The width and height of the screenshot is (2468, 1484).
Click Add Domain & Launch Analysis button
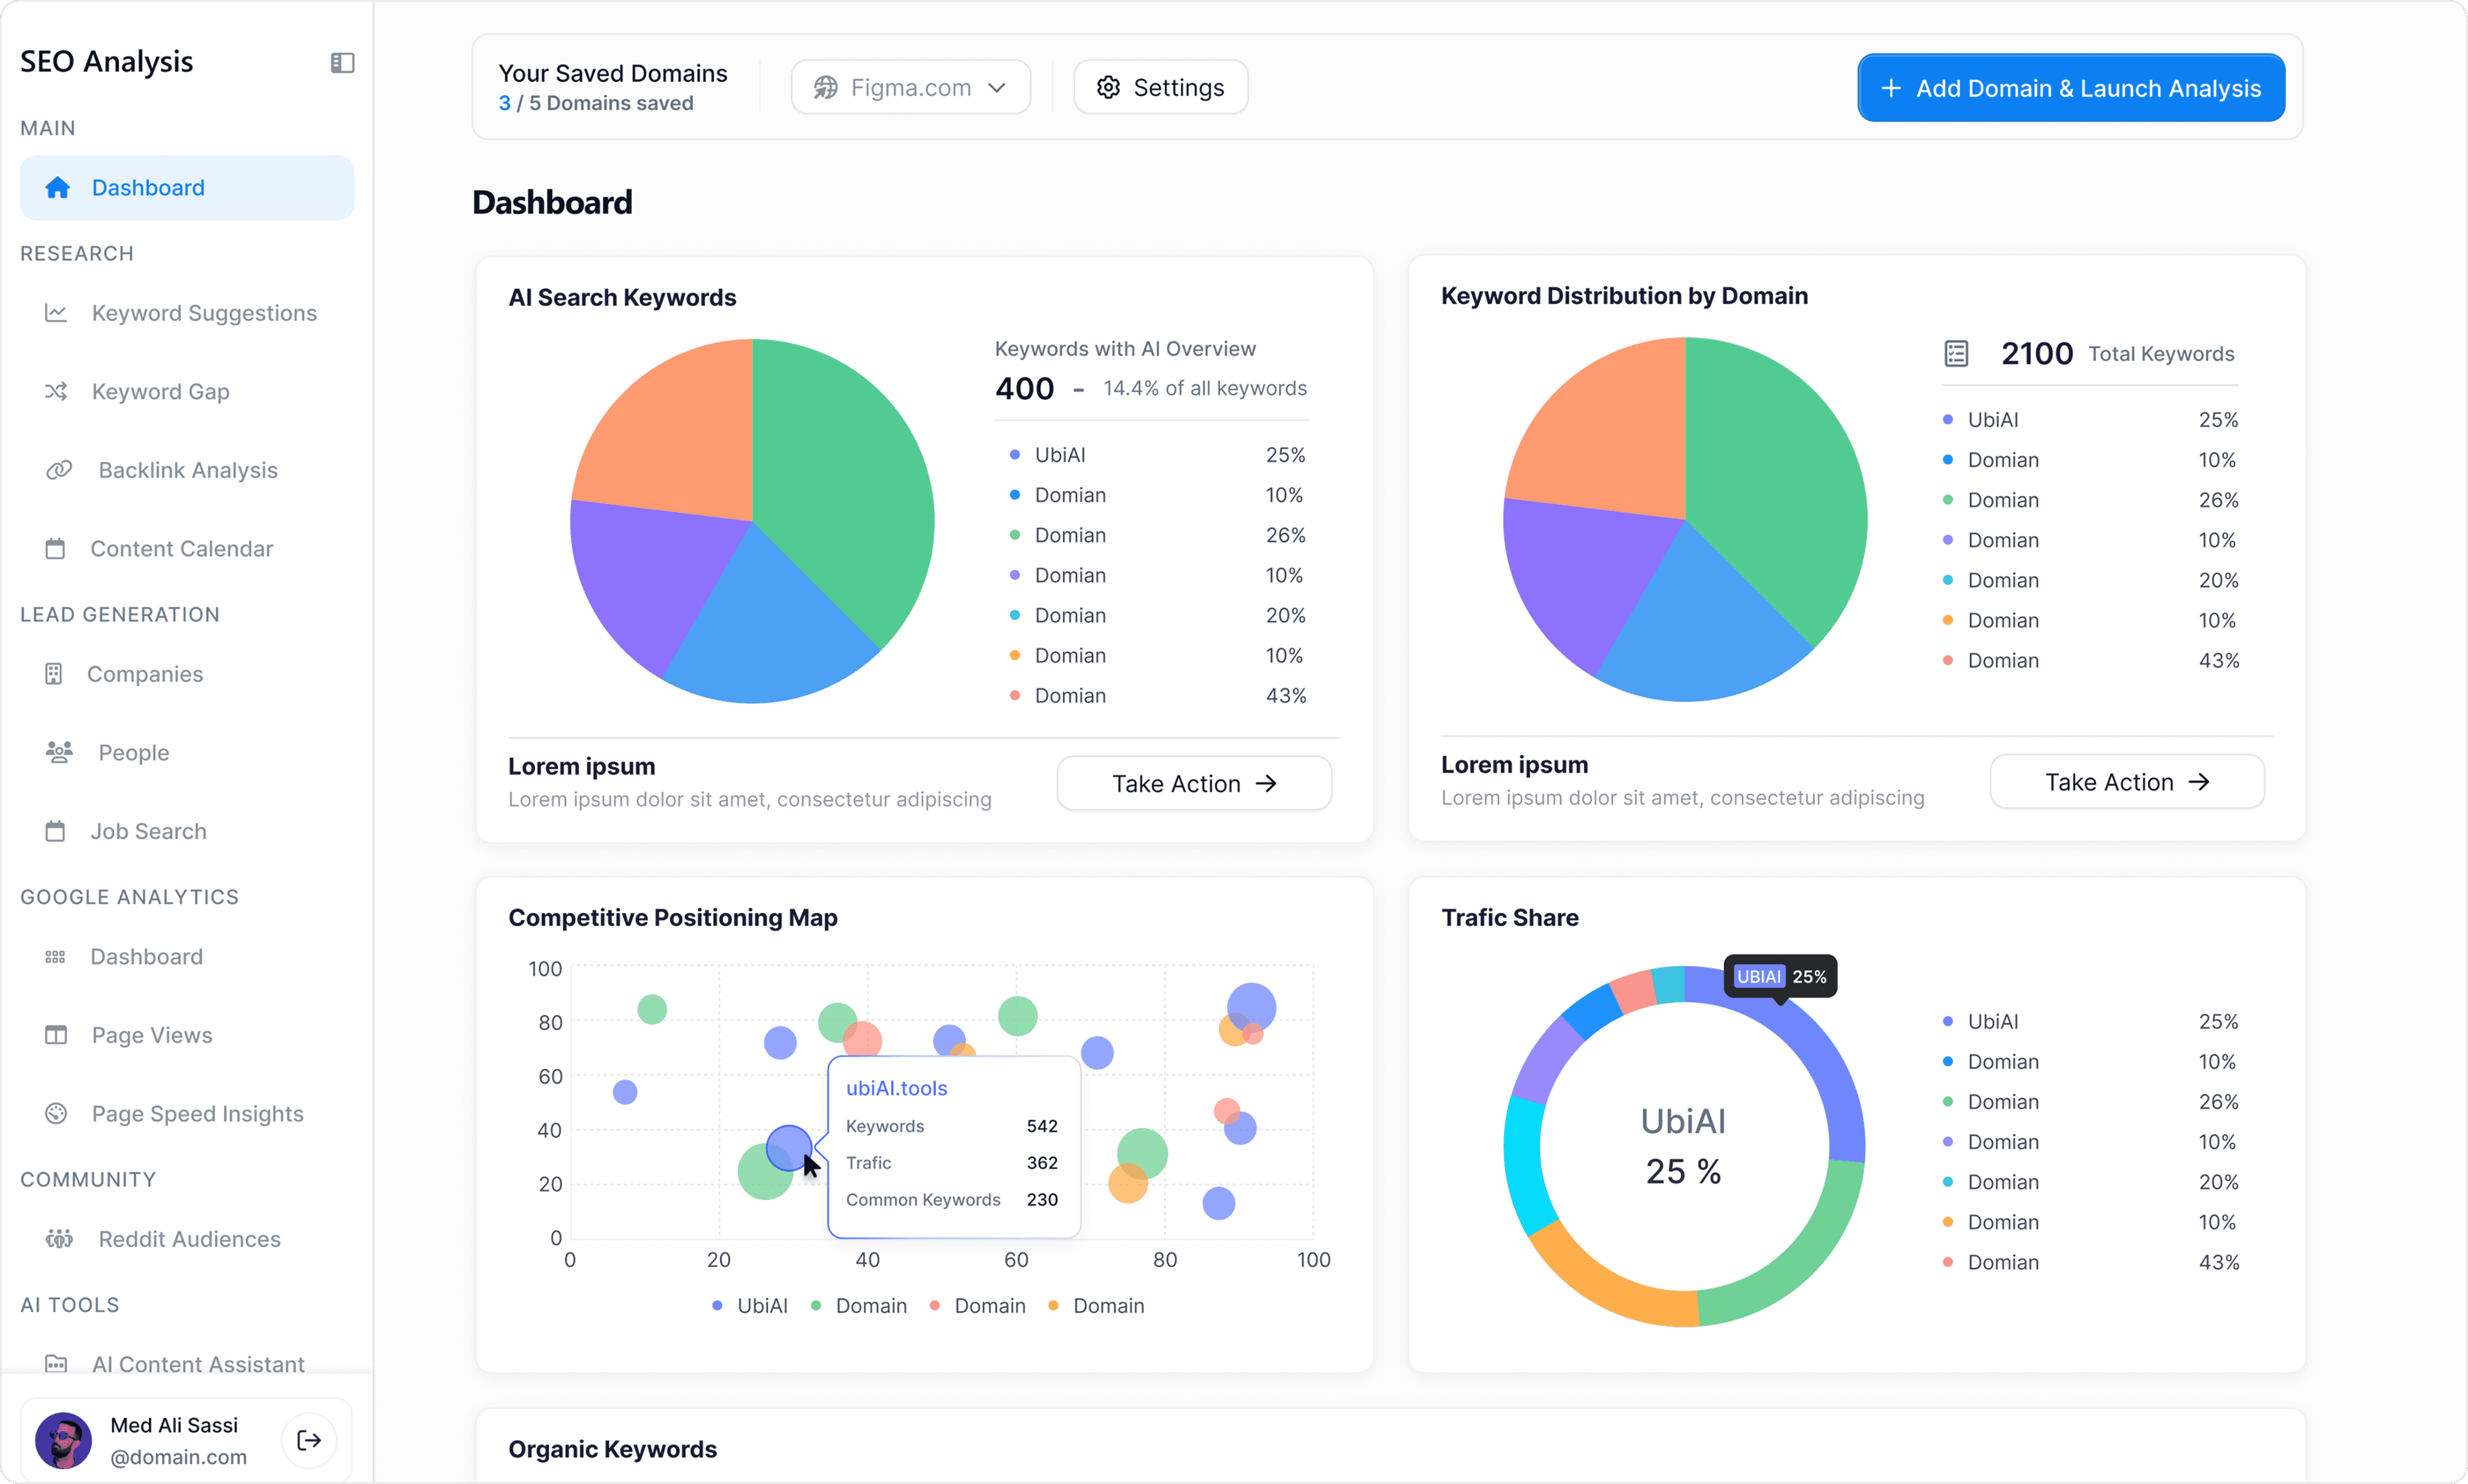tap(2070, 88)
